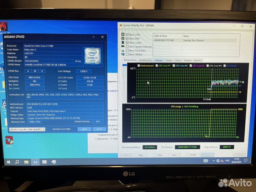Maximize the System Stability Test window

pyautogui.click(x=242, y=26)
